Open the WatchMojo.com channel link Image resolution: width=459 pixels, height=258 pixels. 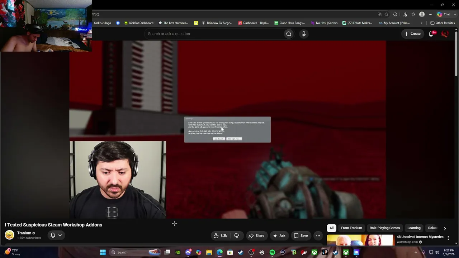tap(407, 242)
